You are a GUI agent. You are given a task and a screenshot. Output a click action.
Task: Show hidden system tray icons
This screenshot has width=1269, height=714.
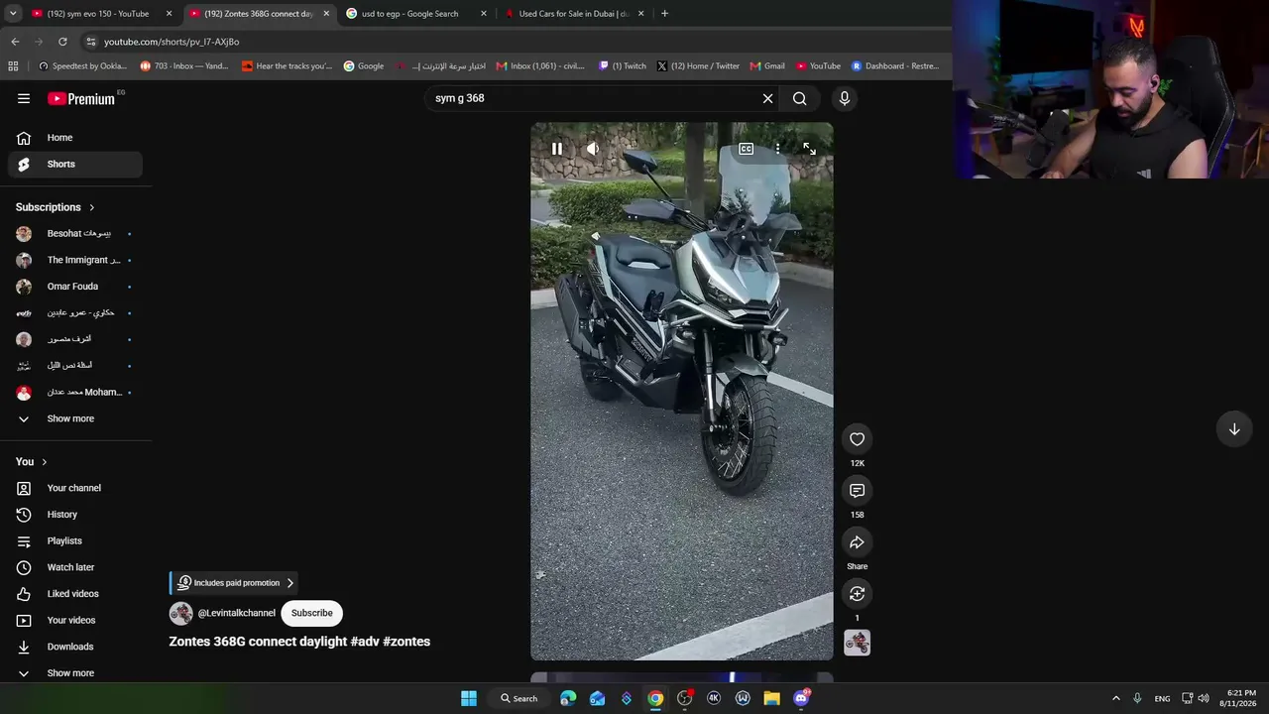[x=1115, y=698]
